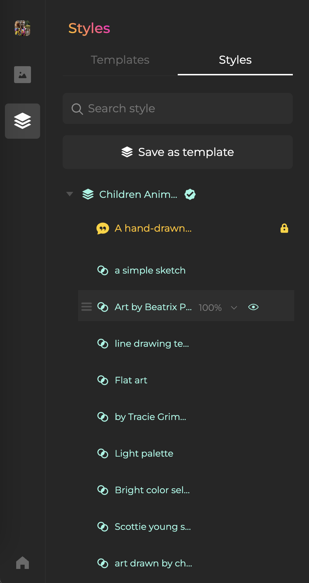Image resolution: width=309 pixels, height=583 pixels.
Task: Switch to the Templates tab
Action: 120,60
